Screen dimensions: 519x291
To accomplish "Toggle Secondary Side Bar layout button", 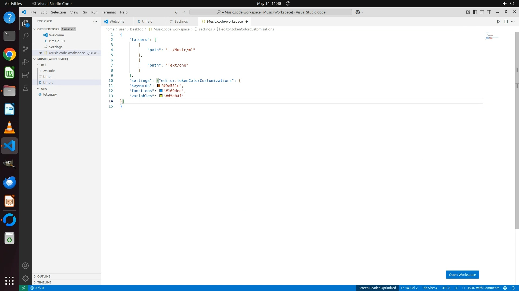I will point(489,12).
